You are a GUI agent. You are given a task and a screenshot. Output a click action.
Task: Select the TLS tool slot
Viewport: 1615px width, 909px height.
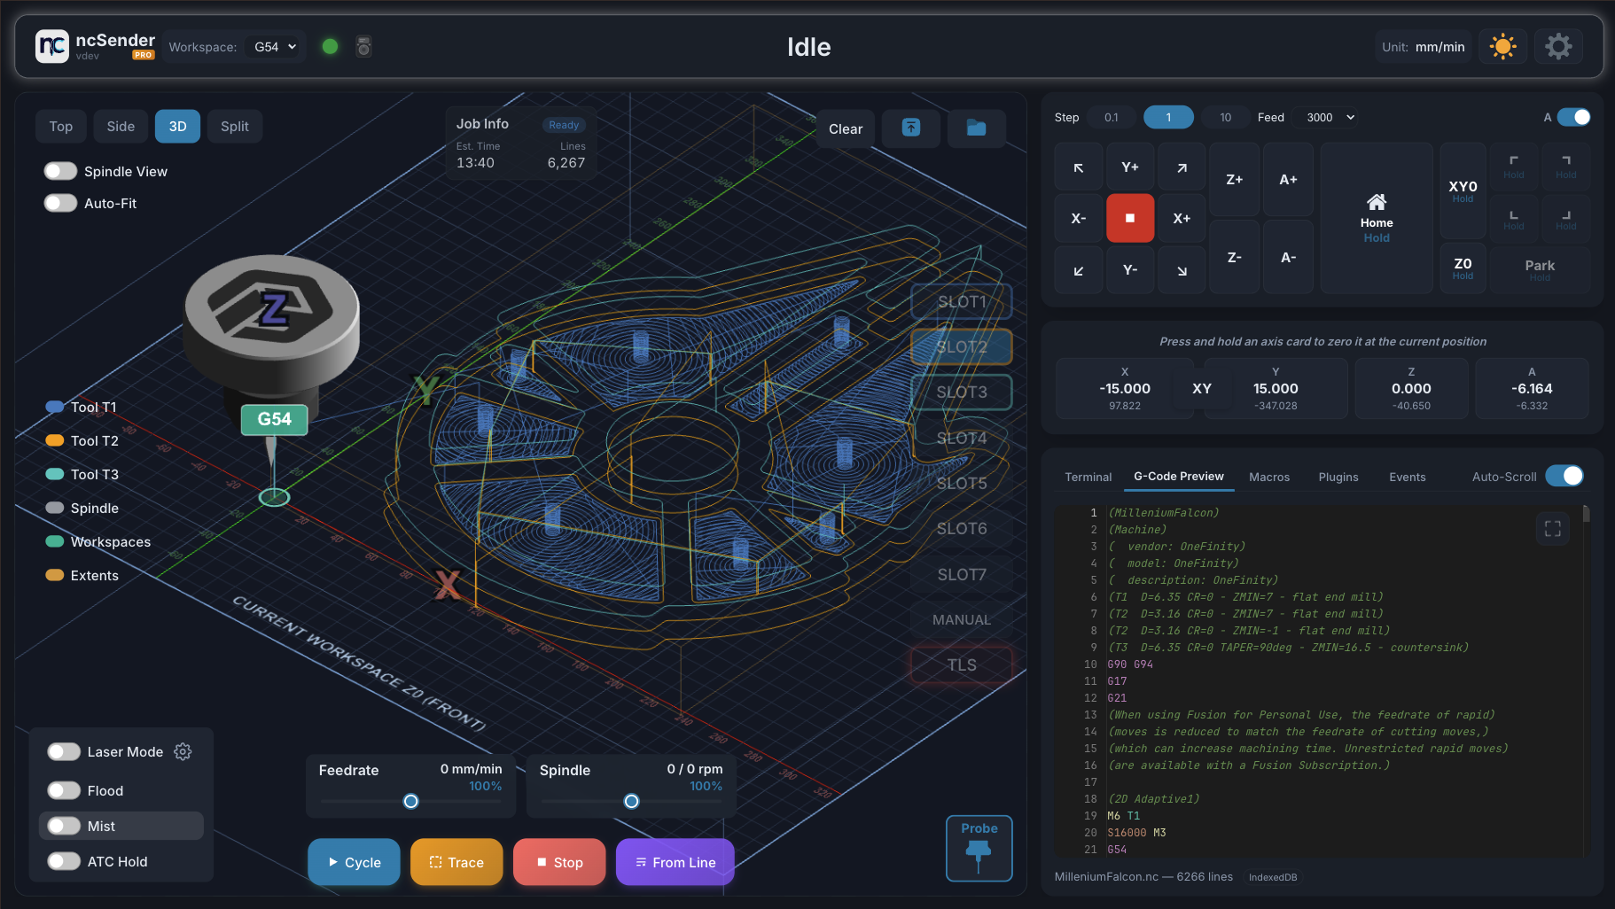(962, 665)
